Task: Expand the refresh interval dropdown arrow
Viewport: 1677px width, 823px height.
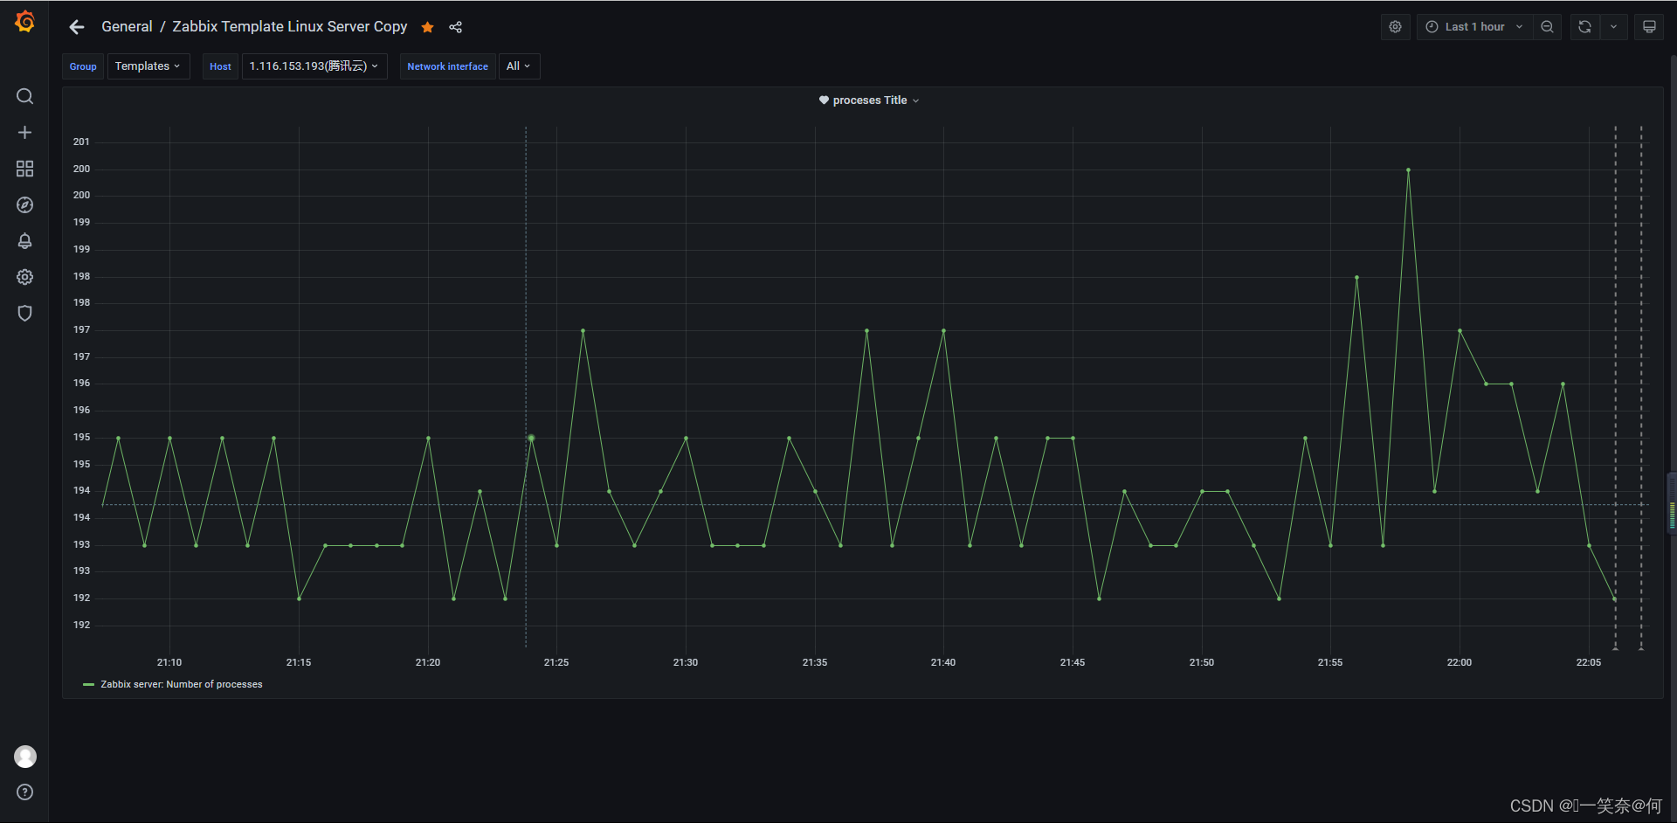Action: click(x=1613, y=27)
